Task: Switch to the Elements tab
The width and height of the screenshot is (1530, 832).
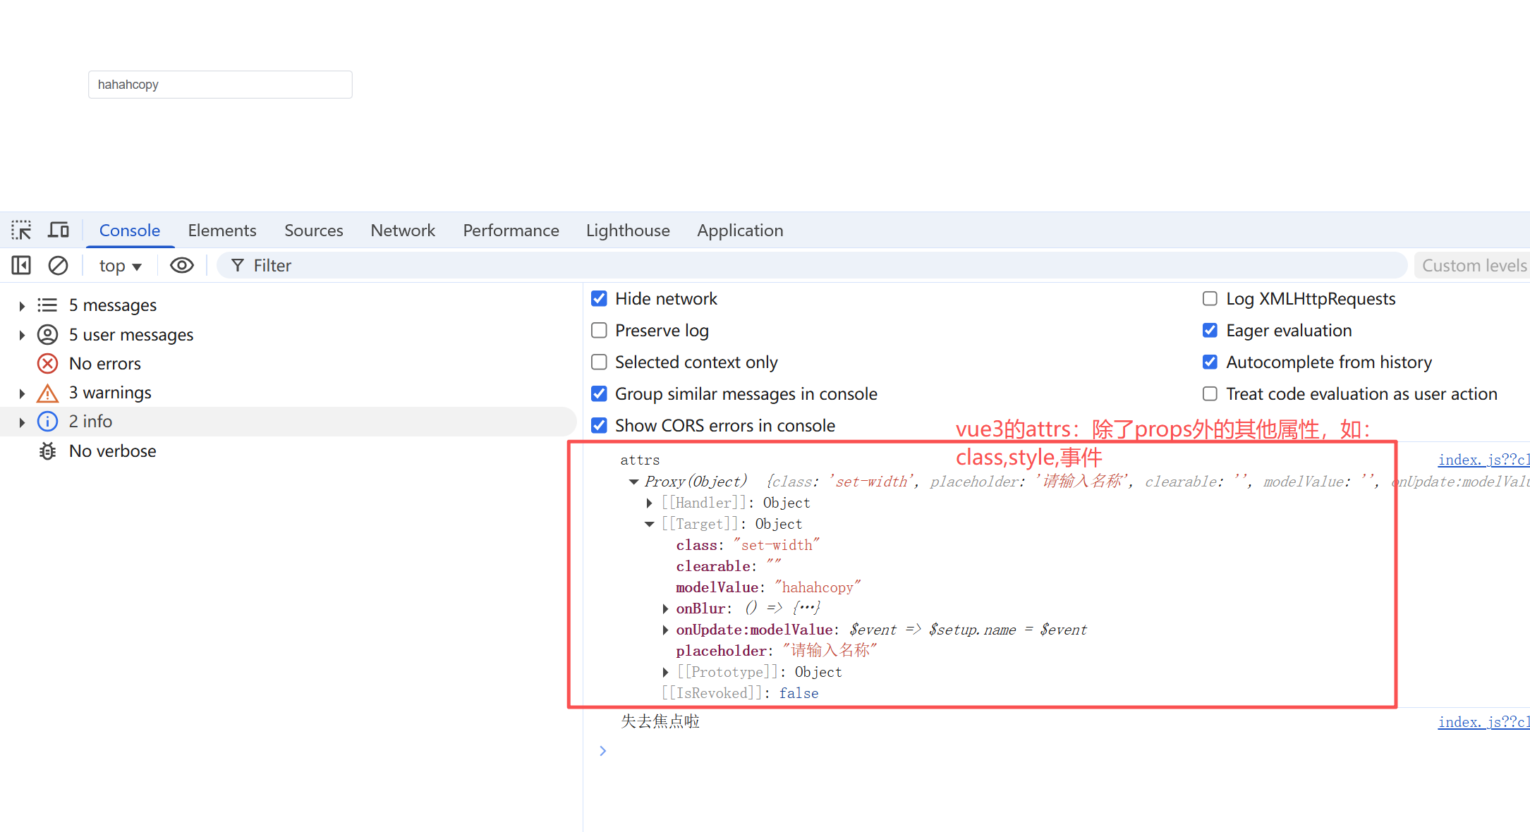Action: (221, 231)
